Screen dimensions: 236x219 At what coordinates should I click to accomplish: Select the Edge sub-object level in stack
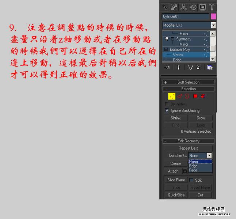[177, 60]
